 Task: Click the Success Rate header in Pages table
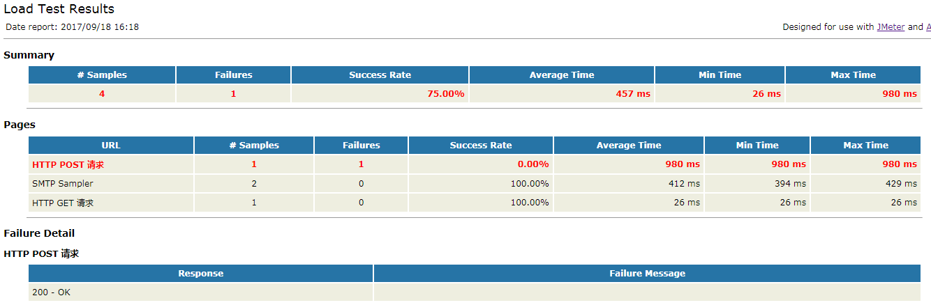(x=481, y=146)
